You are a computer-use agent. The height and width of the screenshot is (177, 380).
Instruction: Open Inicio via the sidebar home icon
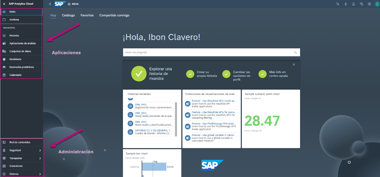(4, 12)
